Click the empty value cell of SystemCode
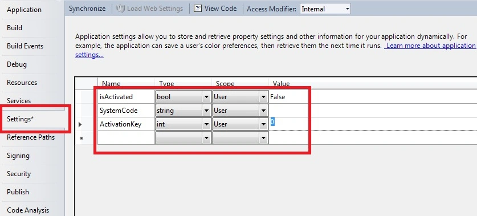This screenshot has height=216, width=477. pyautogui.click(x=373, y=111)
